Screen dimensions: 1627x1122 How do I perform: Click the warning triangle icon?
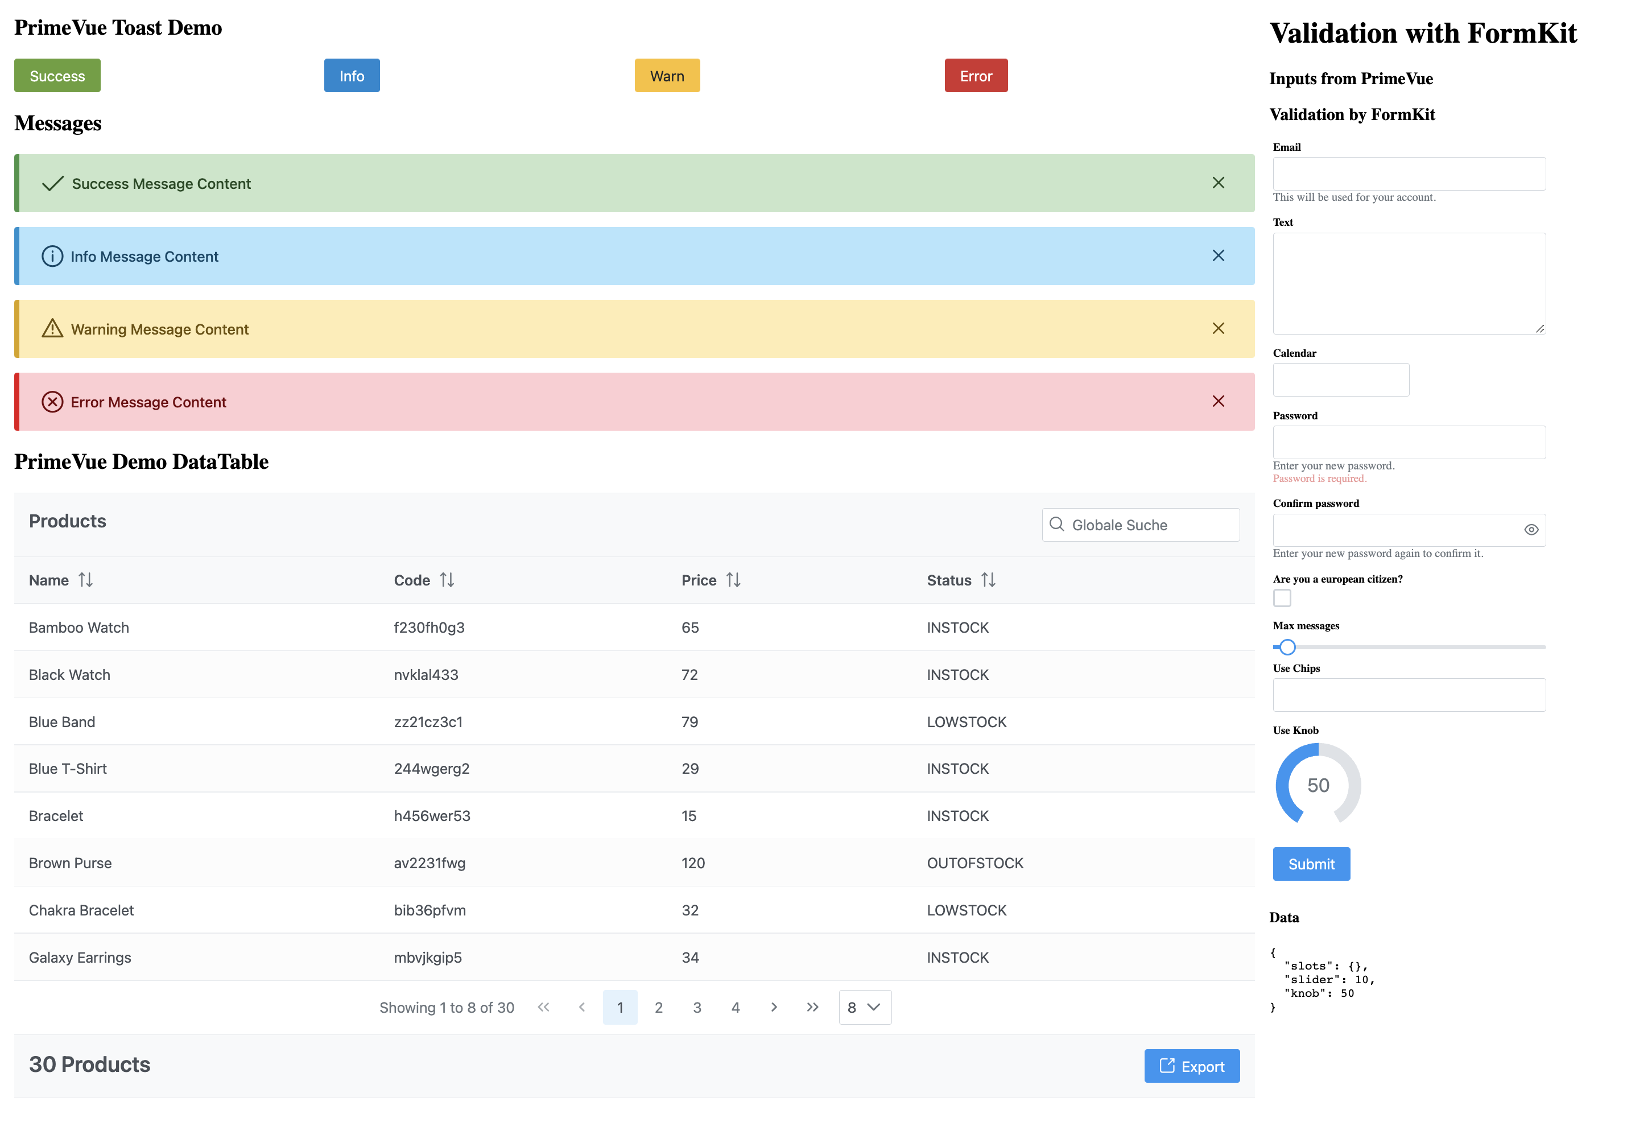coord(52,329)
